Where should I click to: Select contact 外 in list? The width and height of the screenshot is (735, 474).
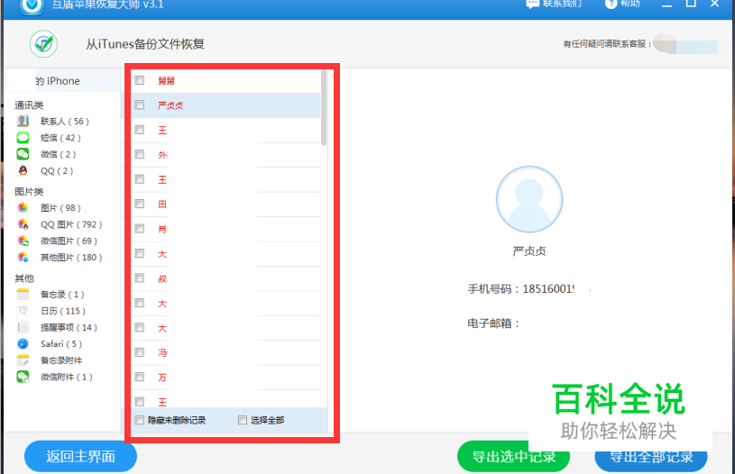tap(162, 155)
